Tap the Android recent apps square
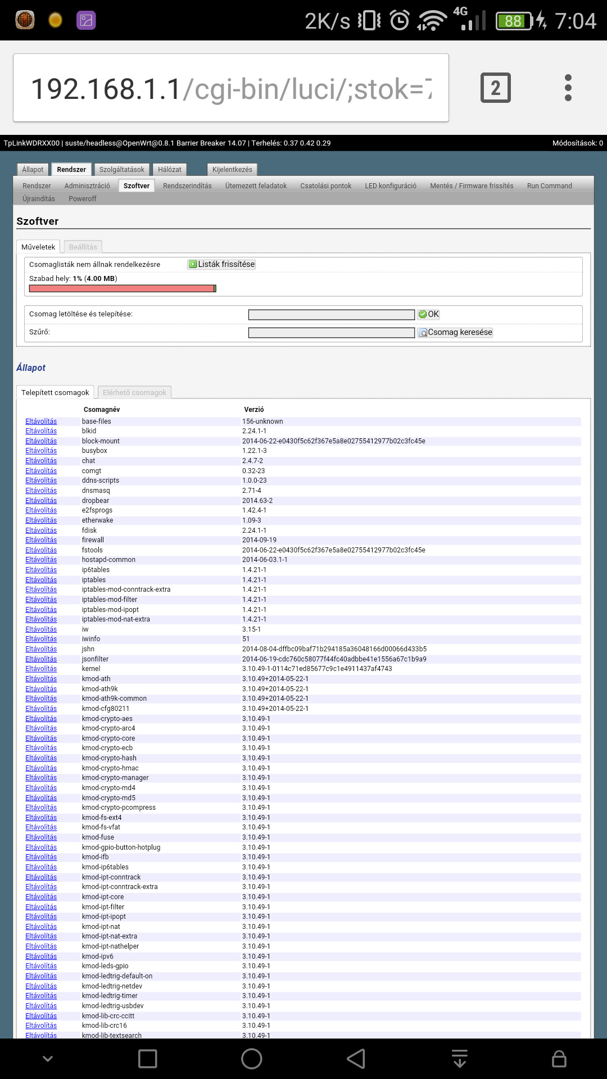607x1079 pixels. pos(147,1059)
